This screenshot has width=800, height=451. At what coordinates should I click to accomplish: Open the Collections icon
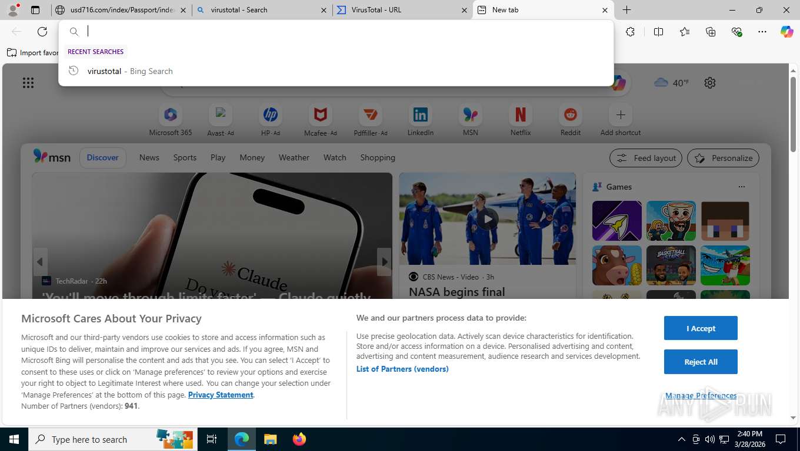tap(711, 32)
